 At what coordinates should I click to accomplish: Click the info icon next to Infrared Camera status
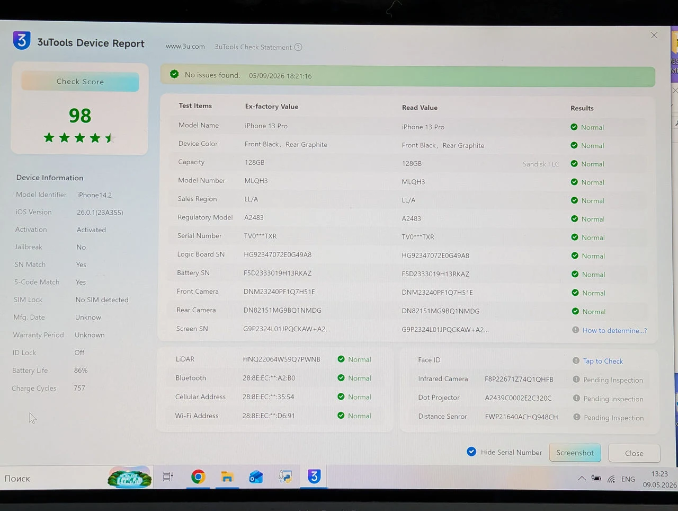(576, 380)
